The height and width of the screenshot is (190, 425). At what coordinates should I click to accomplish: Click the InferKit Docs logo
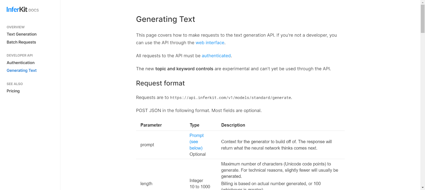[23, 10]
